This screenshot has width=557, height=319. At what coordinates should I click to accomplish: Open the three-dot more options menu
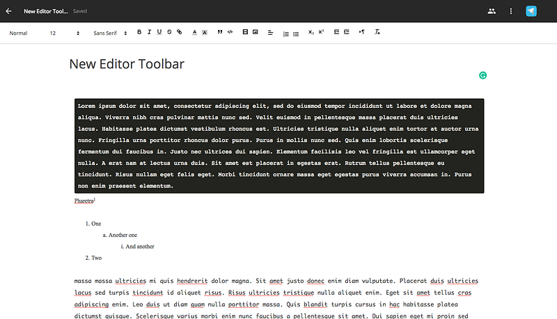pyautogui.click(x=511, y=11)
